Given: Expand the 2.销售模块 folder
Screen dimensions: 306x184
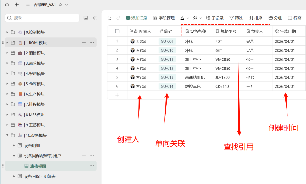Looking at the screenshot, I should (7, 53).
